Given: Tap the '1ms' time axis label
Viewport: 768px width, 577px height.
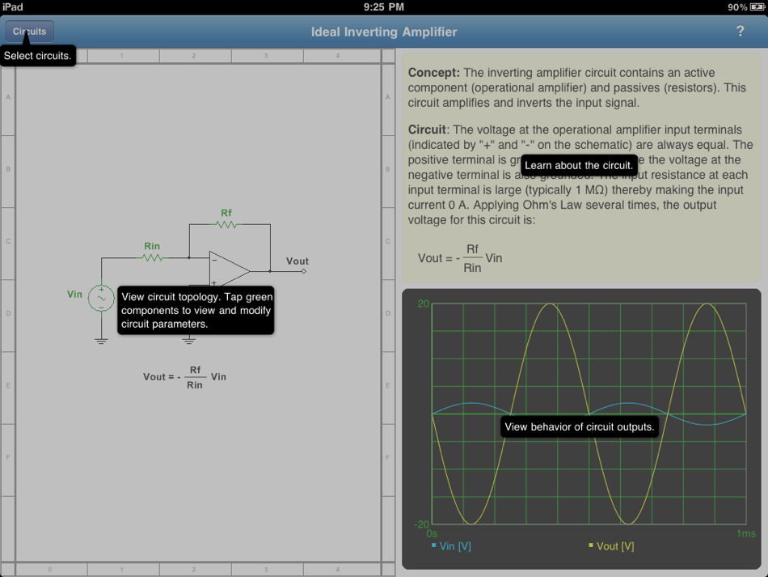Looking at the screenshot, I should pos(746,533).
